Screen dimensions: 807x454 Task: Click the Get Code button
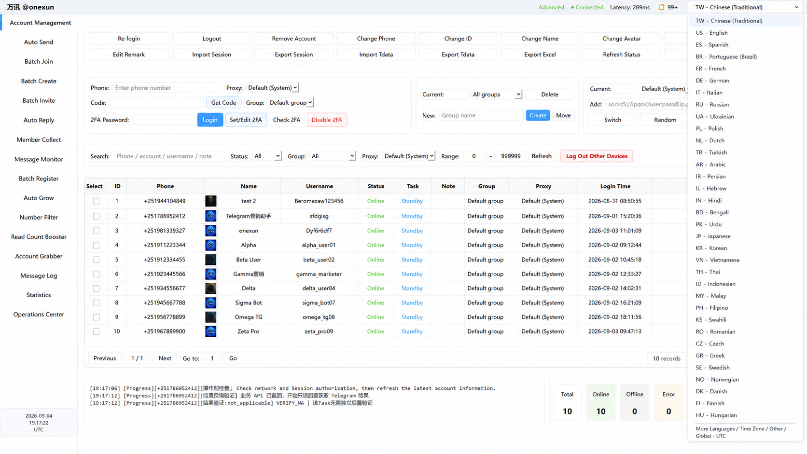click(223, 103)
